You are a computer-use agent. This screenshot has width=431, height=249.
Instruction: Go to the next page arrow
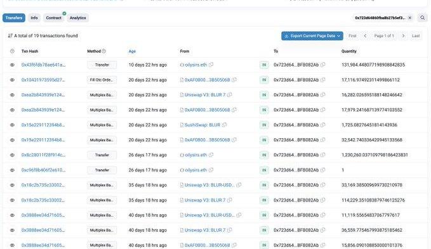pyautogui.click(x=403, y=35)
